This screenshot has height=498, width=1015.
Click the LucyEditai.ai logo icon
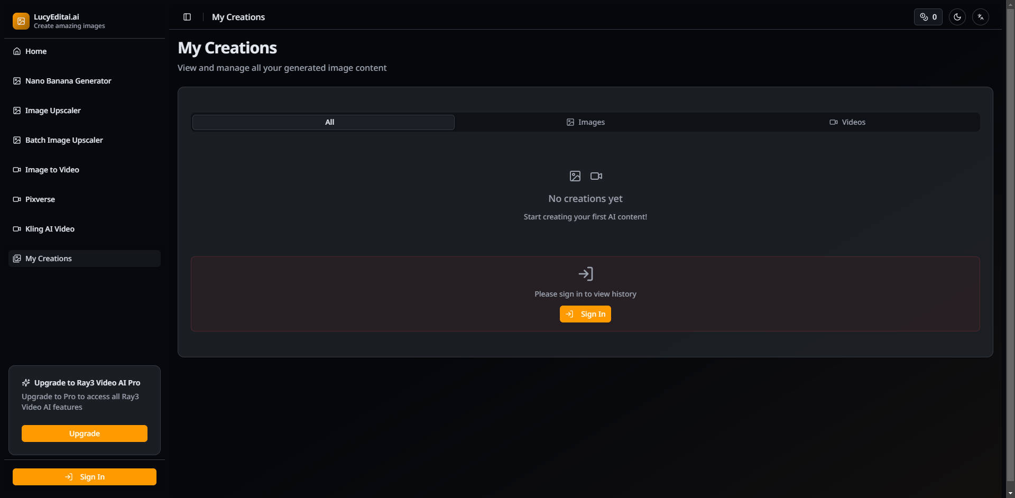[x=21, y=21]
